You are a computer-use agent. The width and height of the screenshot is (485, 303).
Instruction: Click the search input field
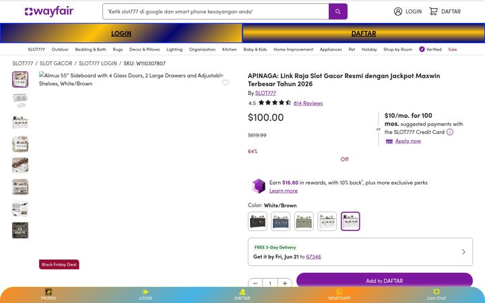(x=216, y=11)
